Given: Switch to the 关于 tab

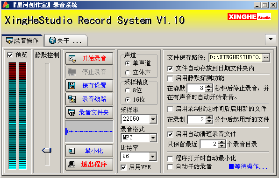Looking at the screenshot, I should coord(66,41).
